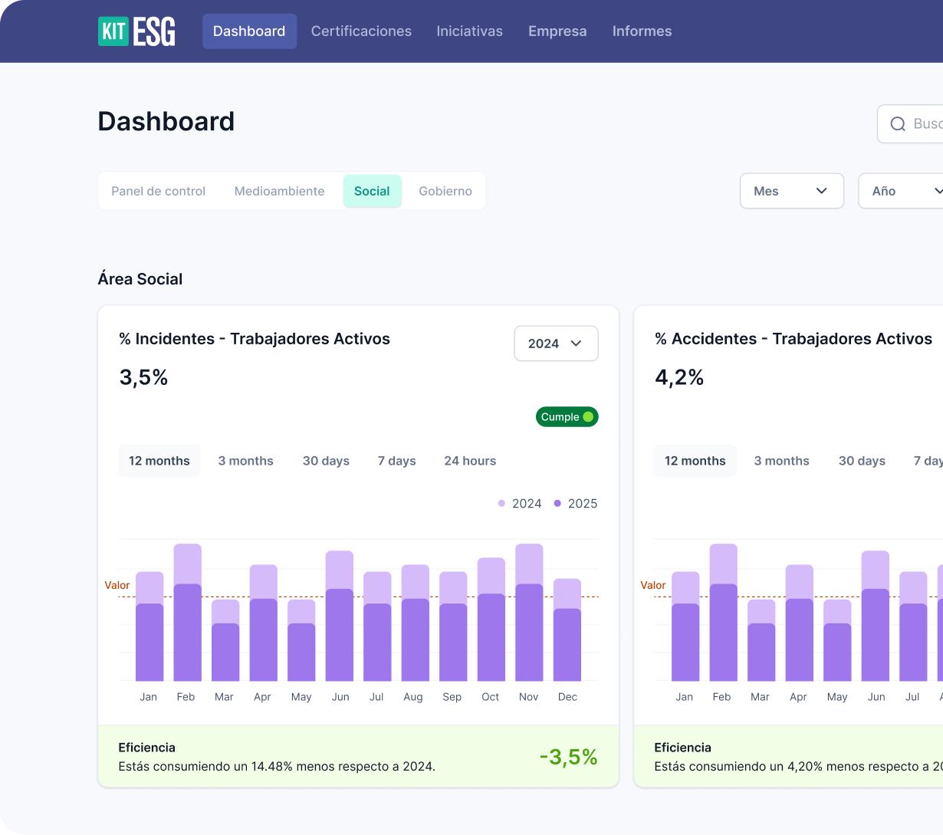This screenshot has width=943, height=835.
Task: Switch to the Panel de control tab
Action: tap(158, 191)
